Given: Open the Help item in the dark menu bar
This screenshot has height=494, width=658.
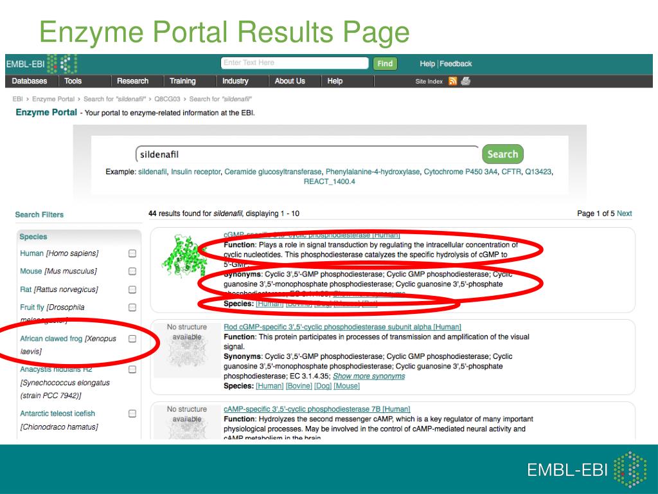Looking at the screenshot, I should tap(335, 81).
